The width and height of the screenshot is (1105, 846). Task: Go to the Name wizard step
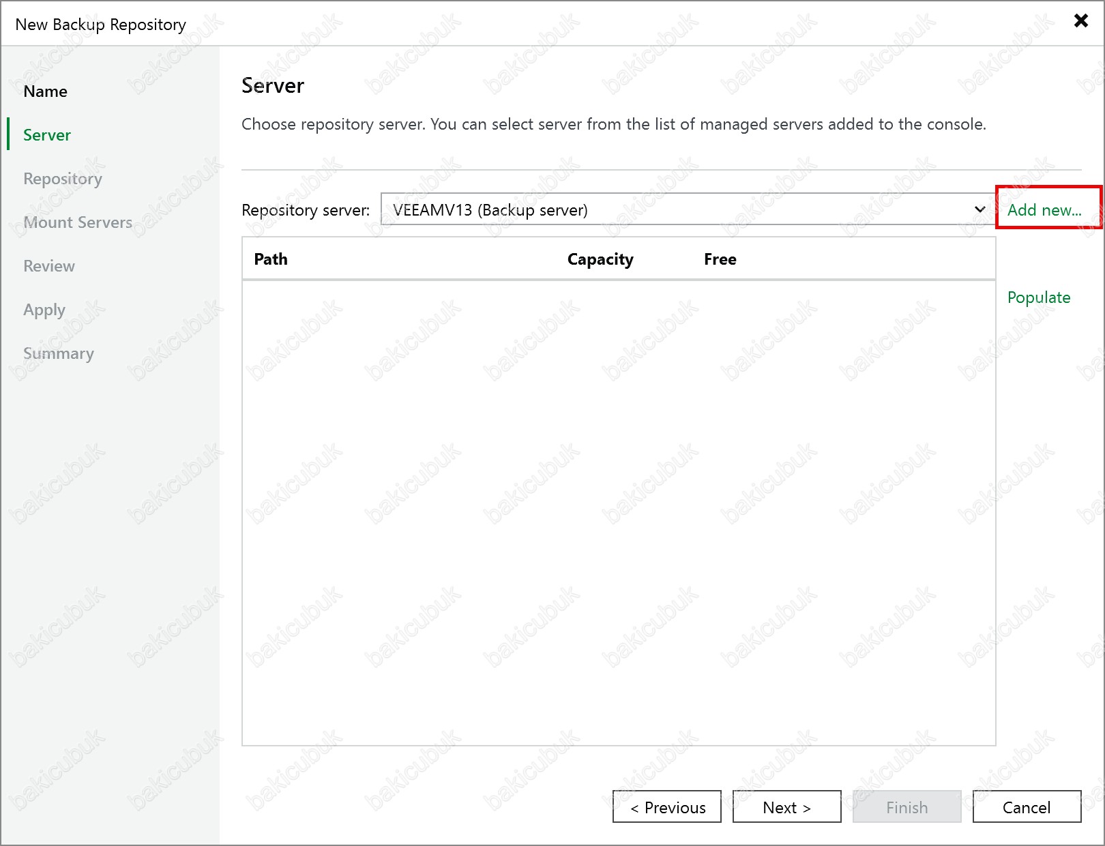click(x=45, y=91)
